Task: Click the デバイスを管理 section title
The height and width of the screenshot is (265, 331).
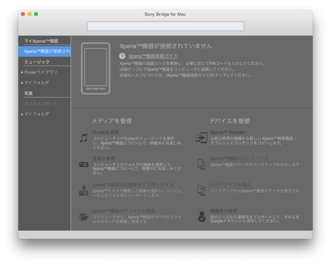Action: (230, 121)
